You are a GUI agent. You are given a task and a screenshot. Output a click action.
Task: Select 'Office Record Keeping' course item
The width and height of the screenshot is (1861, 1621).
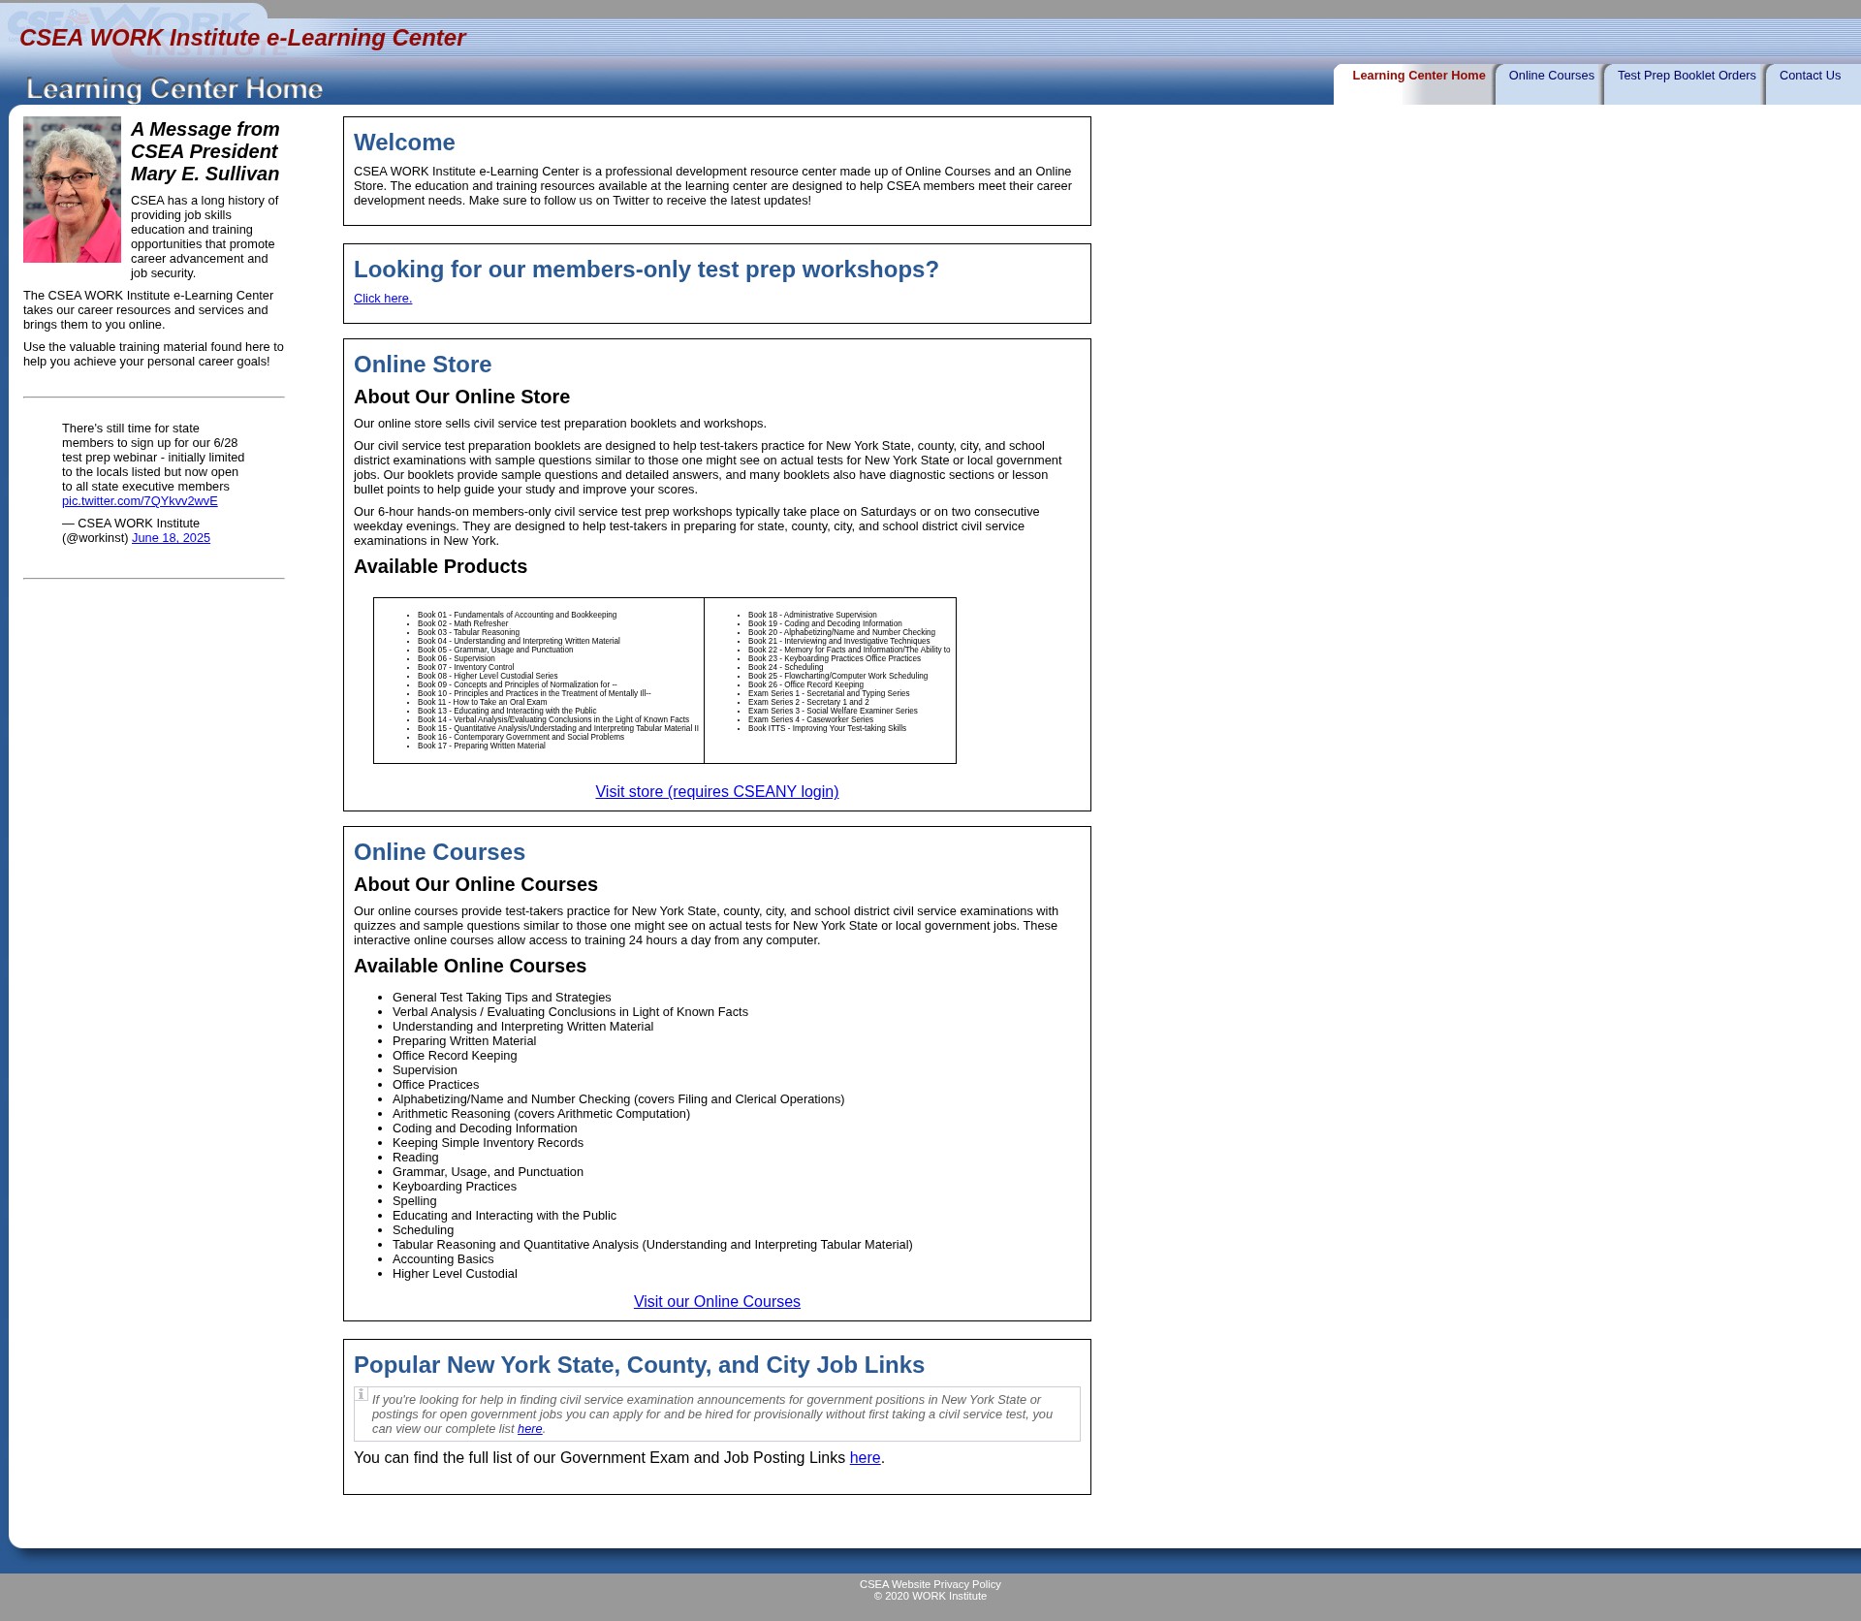455,1056
